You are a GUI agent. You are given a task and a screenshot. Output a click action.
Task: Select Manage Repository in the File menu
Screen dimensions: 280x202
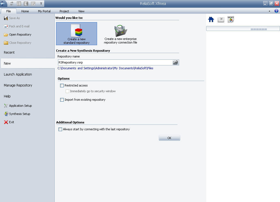(27, 85)
